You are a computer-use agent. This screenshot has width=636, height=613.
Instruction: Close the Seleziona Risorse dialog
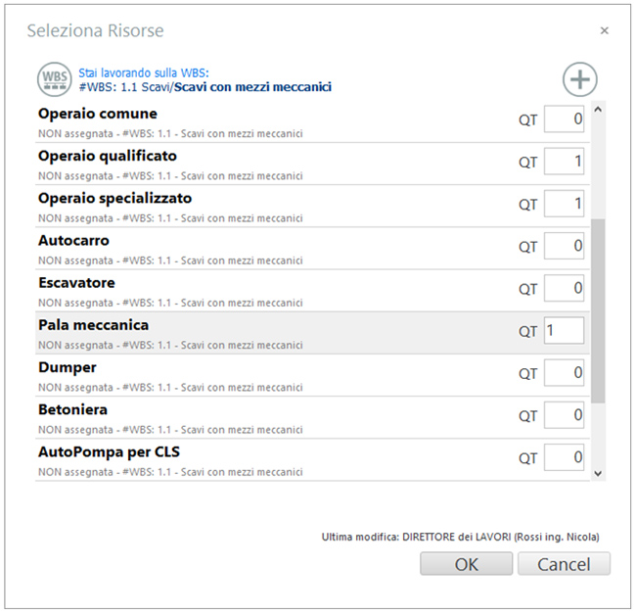click(604, 30)
